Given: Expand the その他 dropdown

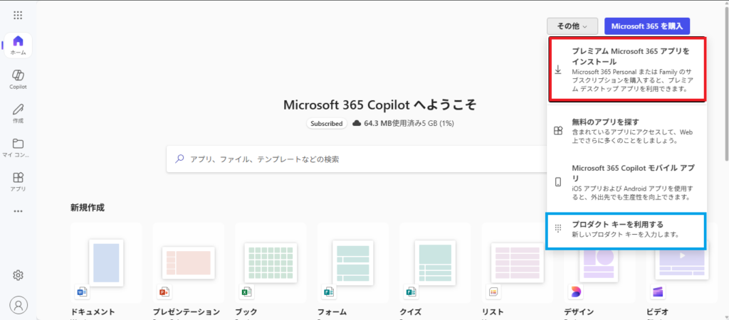Looking at the screenshot, I should (572, 26).
